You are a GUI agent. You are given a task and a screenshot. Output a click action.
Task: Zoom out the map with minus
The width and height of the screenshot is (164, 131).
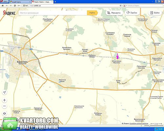pyautogui.click(x=5, y=106)
